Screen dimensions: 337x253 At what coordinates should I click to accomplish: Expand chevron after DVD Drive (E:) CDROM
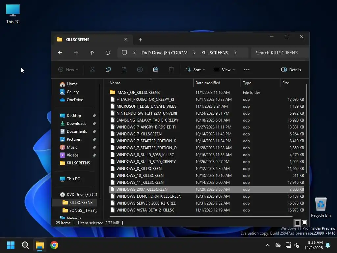(x=194, y=53)
